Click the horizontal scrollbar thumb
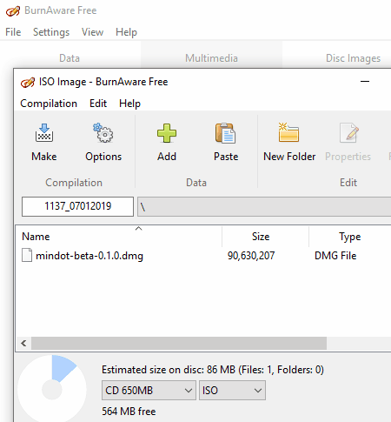 click(x=179, y=344)
